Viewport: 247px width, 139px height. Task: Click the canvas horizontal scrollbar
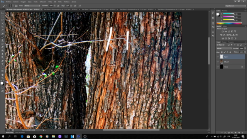[x=131, y=130]
